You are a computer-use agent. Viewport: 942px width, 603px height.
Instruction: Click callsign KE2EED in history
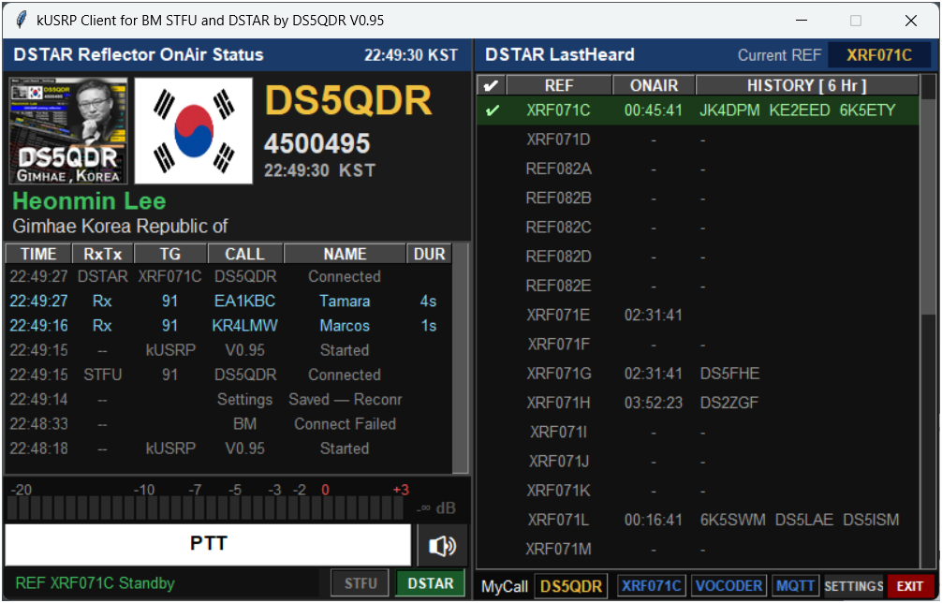tap(799, 110)
